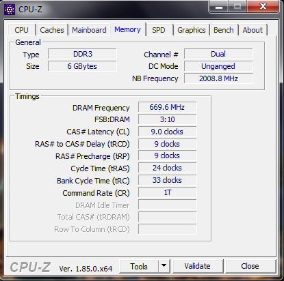
Task: Switch to the Caches tab
Action: [x=52, y=30]
